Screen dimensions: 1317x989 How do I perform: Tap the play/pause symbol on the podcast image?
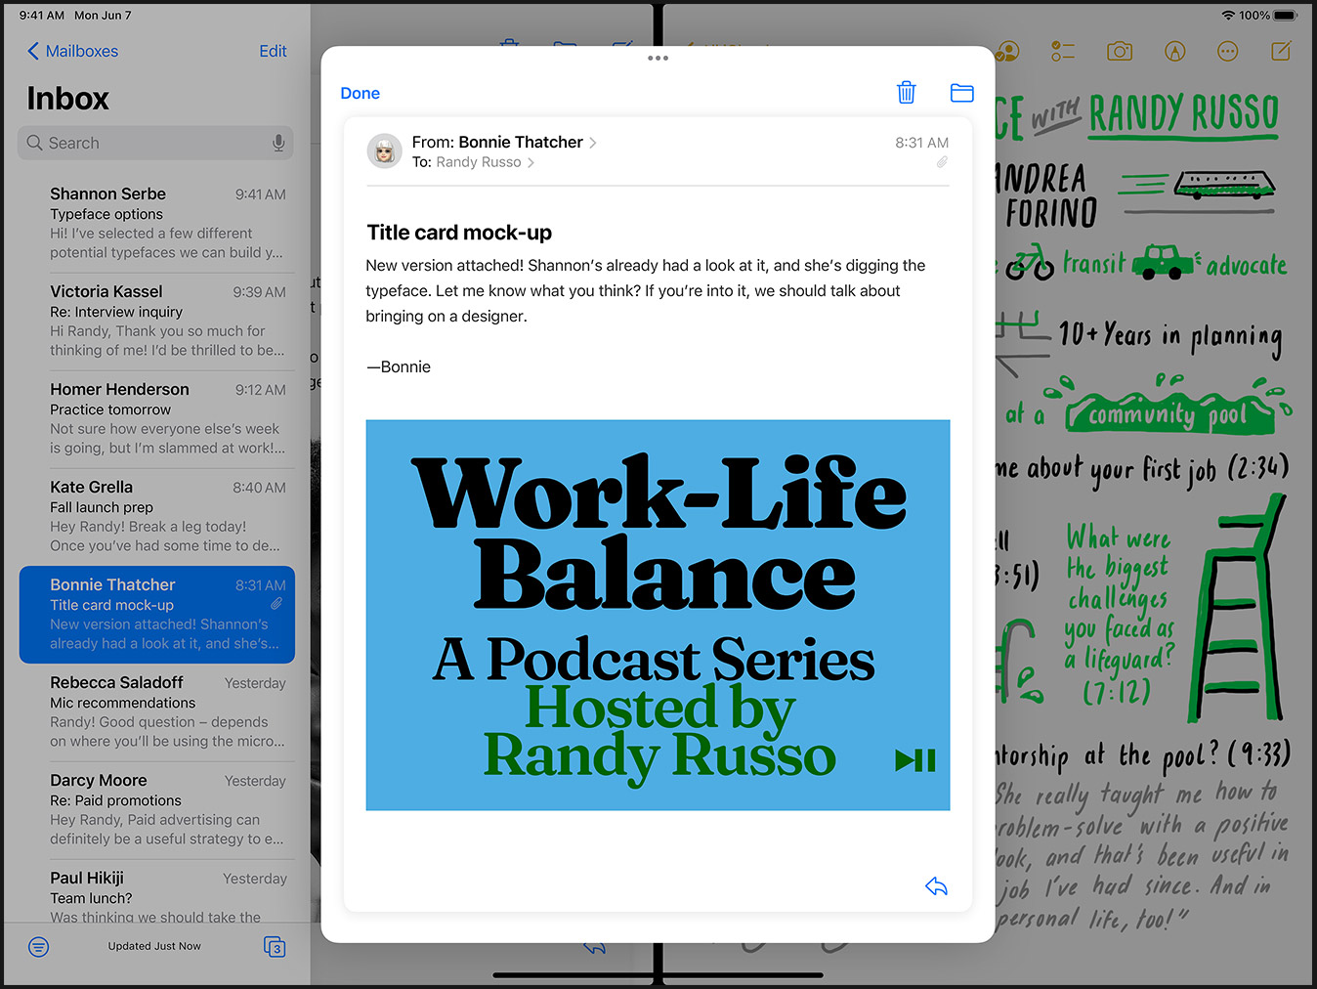point(915,760)
